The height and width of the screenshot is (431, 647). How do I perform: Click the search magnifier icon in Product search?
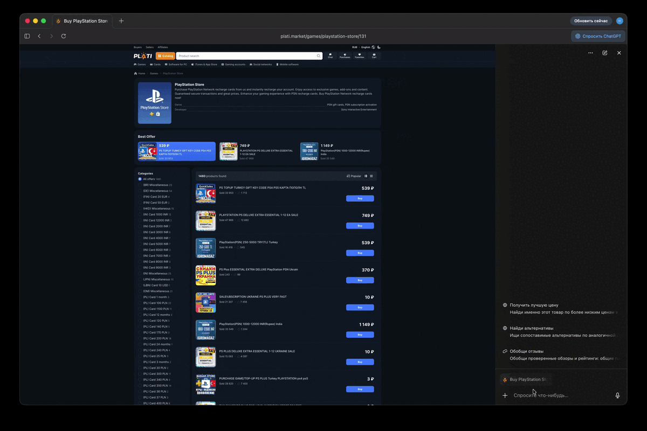[319, 55]
